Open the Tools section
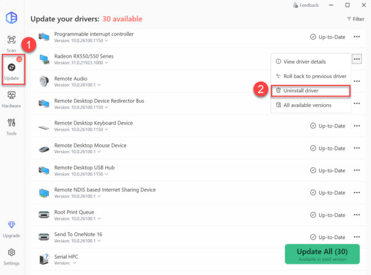The height and width of the screenshot is (275, 371). (12, 126)
